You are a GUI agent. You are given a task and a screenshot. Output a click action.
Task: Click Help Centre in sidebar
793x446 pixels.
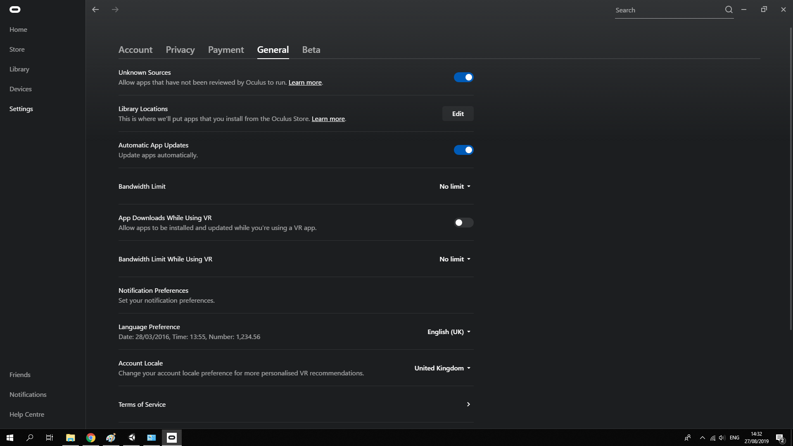pyautogui.click(x=26, y=414)
